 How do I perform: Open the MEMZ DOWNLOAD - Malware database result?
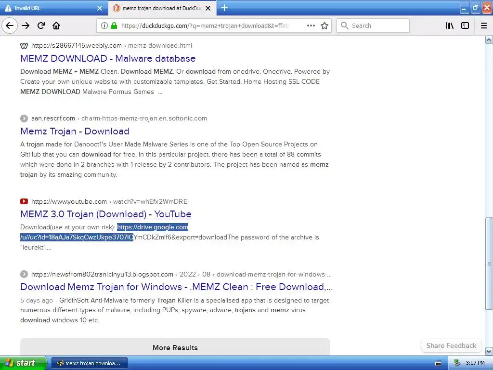click(108, 58)
